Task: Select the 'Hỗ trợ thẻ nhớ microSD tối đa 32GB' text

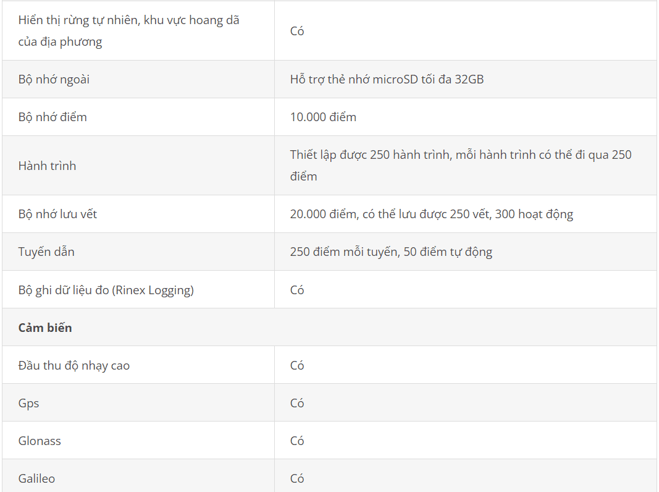Action: click(x=387, y=80)
